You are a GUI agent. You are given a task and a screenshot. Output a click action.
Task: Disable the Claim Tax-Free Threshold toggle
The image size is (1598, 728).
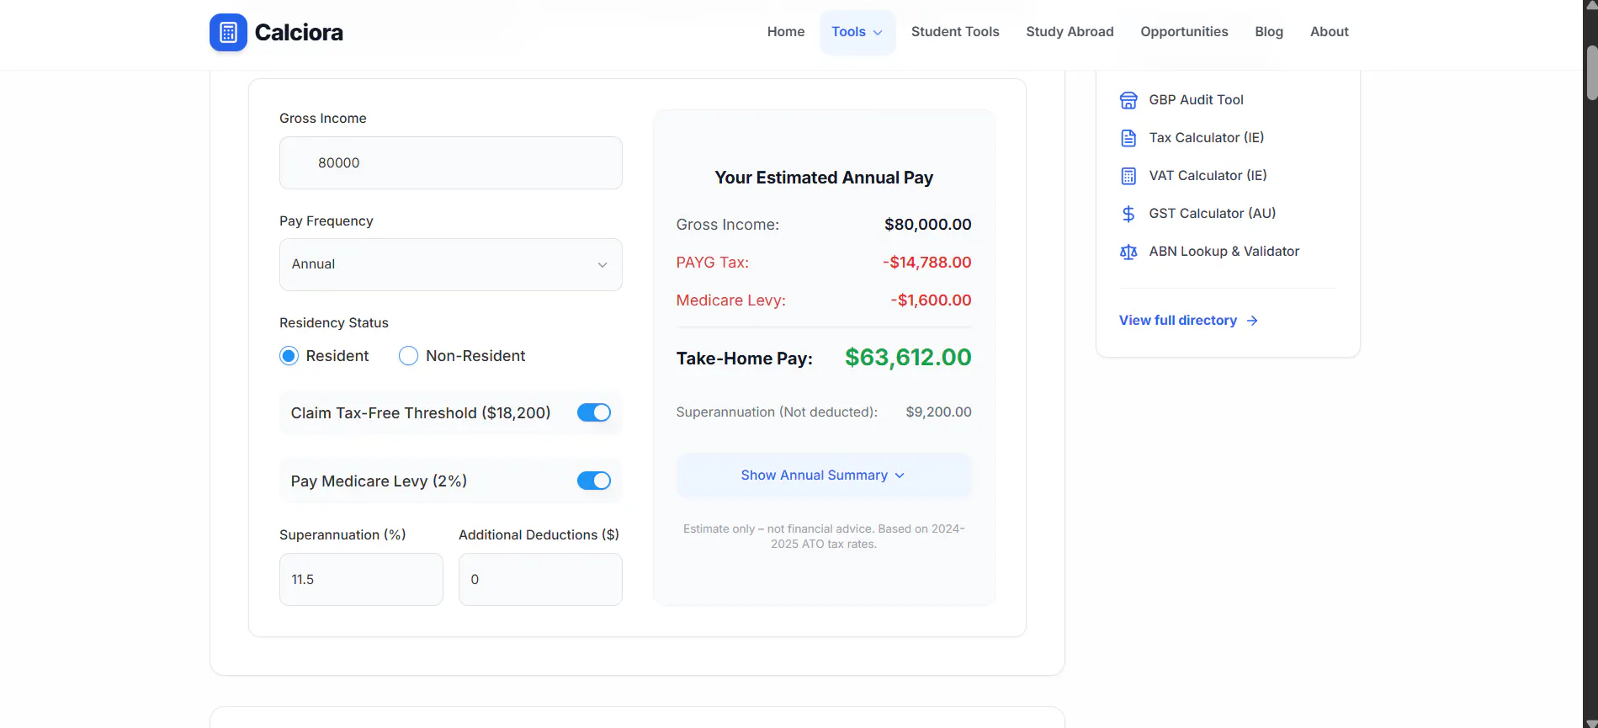[594, 412]
